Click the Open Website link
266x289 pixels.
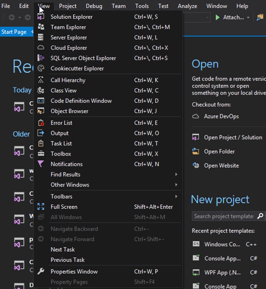click(221, 165)
